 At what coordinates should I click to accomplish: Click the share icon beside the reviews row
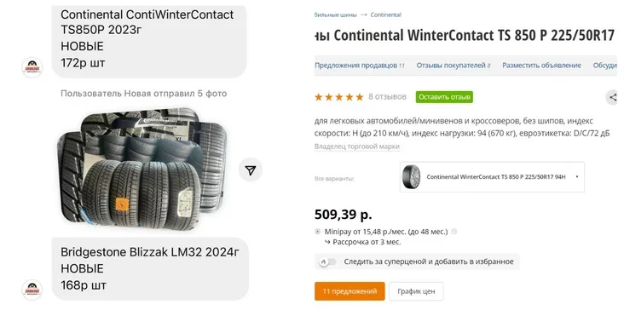(x=613, y=97)
